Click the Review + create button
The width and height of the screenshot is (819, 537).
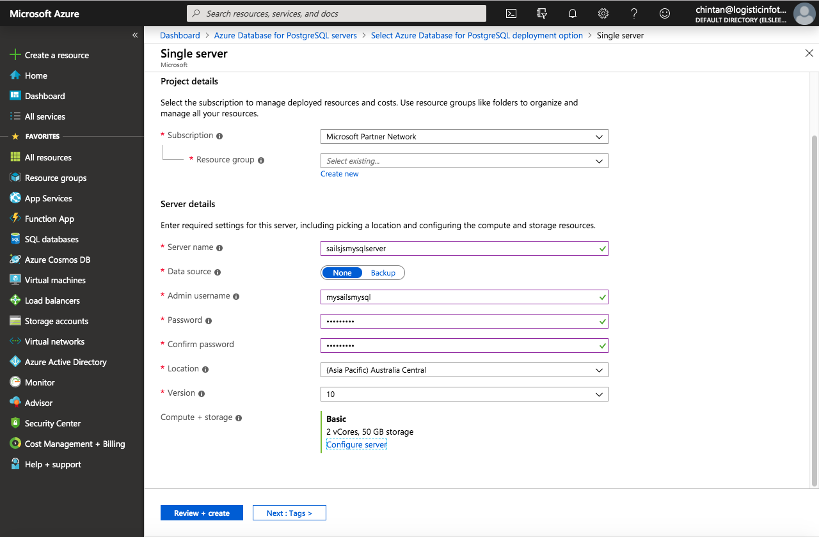(202, 512)
